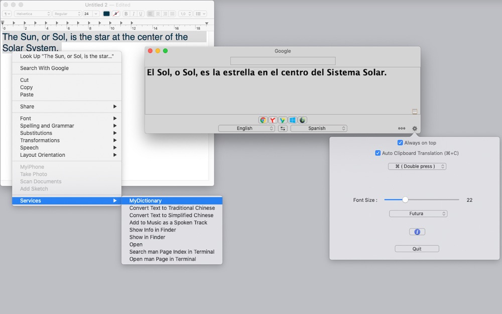Viewport: 502px width, 314px height.
Task: Click the text highlight color button
Action: [x=116, y=14]
